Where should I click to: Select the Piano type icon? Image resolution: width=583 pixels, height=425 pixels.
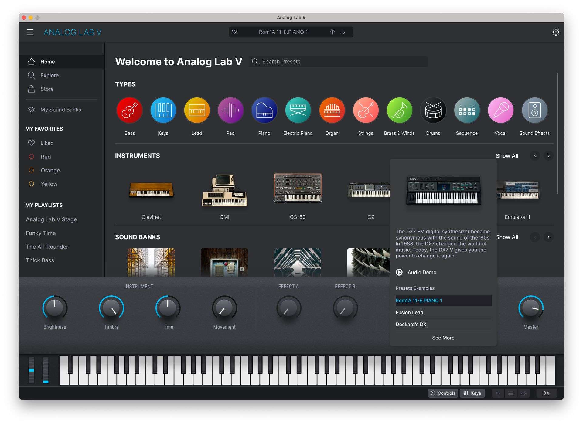264,110
